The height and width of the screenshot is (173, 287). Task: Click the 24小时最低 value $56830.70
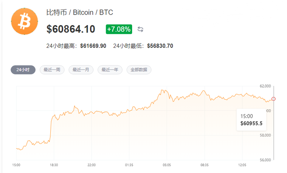click(160, 46)
